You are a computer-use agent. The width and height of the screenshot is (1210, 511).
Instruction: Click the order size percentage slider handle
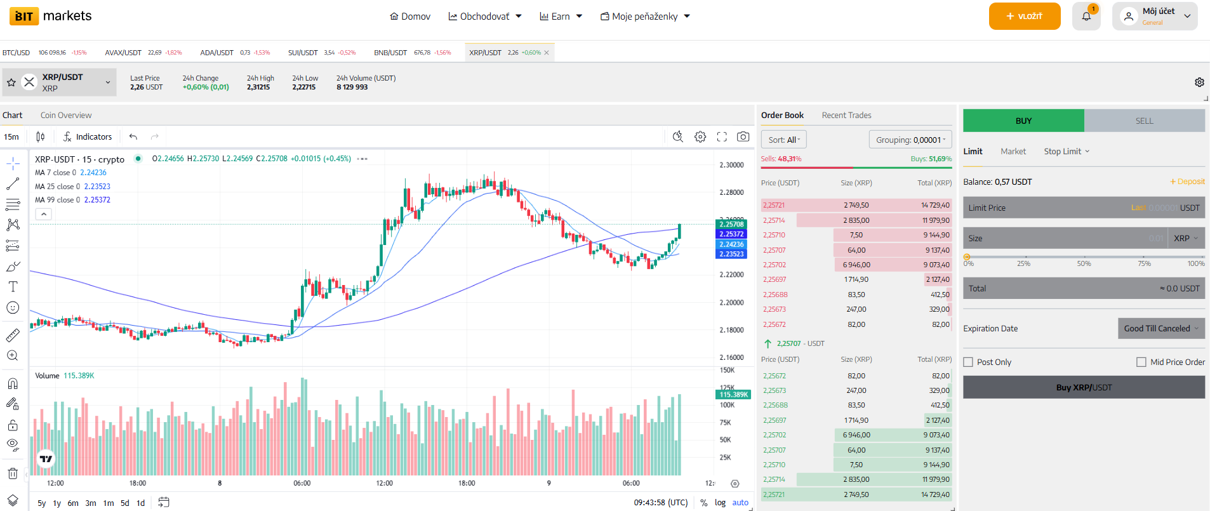[967, 257]
